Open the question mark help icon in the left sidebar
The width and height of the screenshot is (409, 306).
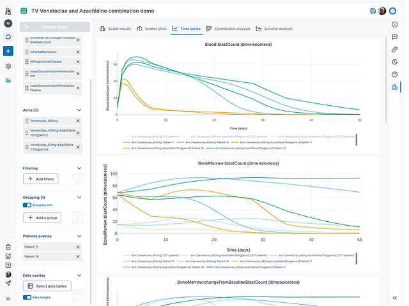tap(8, 265)
